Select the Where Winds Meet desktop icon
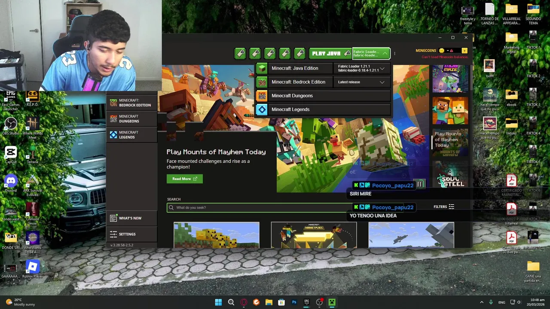The height and width of the screenshot is (309, 550). (32, 128)
